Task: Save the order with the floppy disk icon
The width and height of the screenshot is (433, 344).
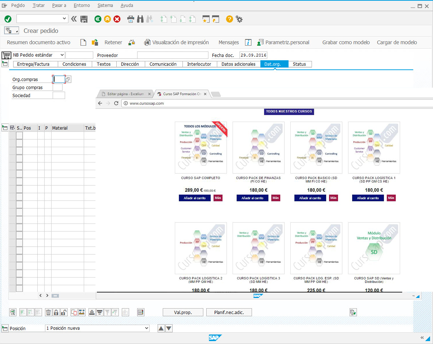Action: [84, 19]
